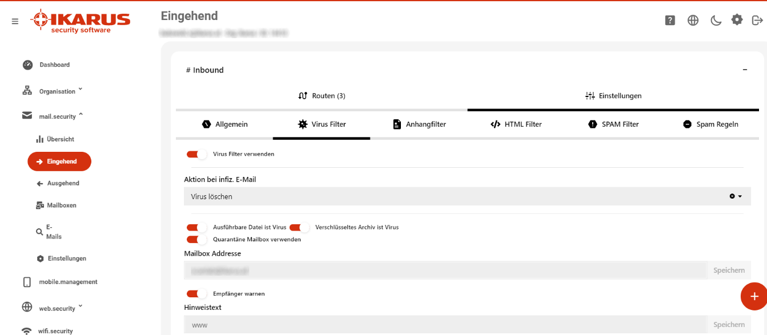Turn off Empfänger warnen toggle
Viewport: 767px width, 335px height.
pyautogui.click(x=196, y=293)
